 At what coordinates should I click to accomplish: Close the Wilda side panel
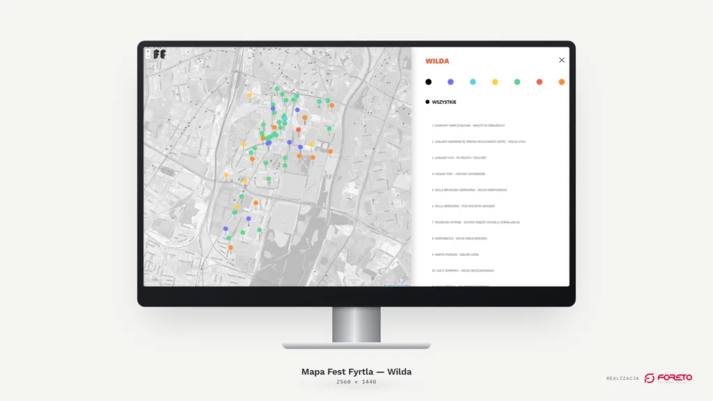click(562, 60)
